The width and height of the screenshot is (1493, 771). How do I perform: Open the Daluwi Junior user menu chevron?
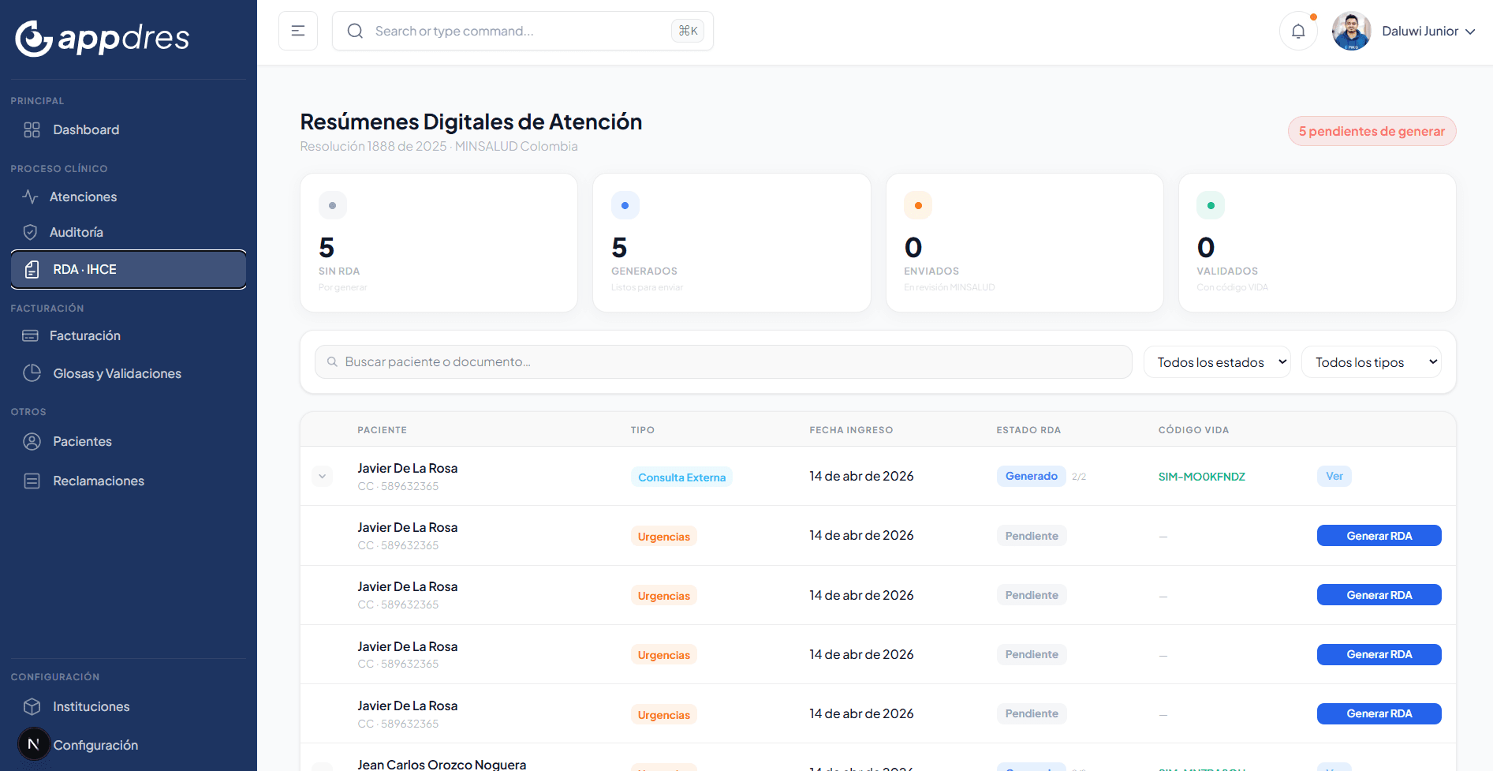[1470, 32]
